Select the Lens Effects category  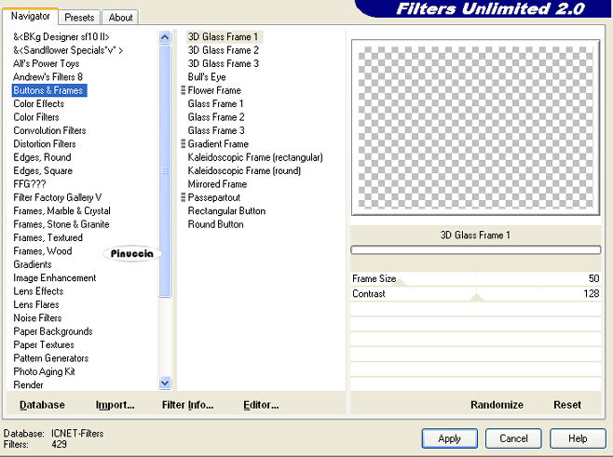coord(38,291)
